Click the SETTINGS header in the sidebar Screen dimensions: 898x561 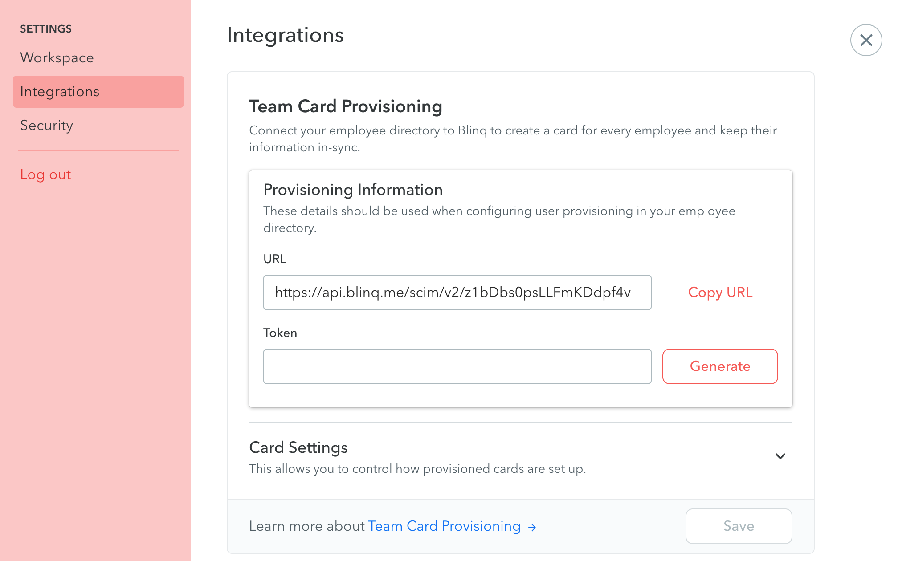click(x=46, y=28)
